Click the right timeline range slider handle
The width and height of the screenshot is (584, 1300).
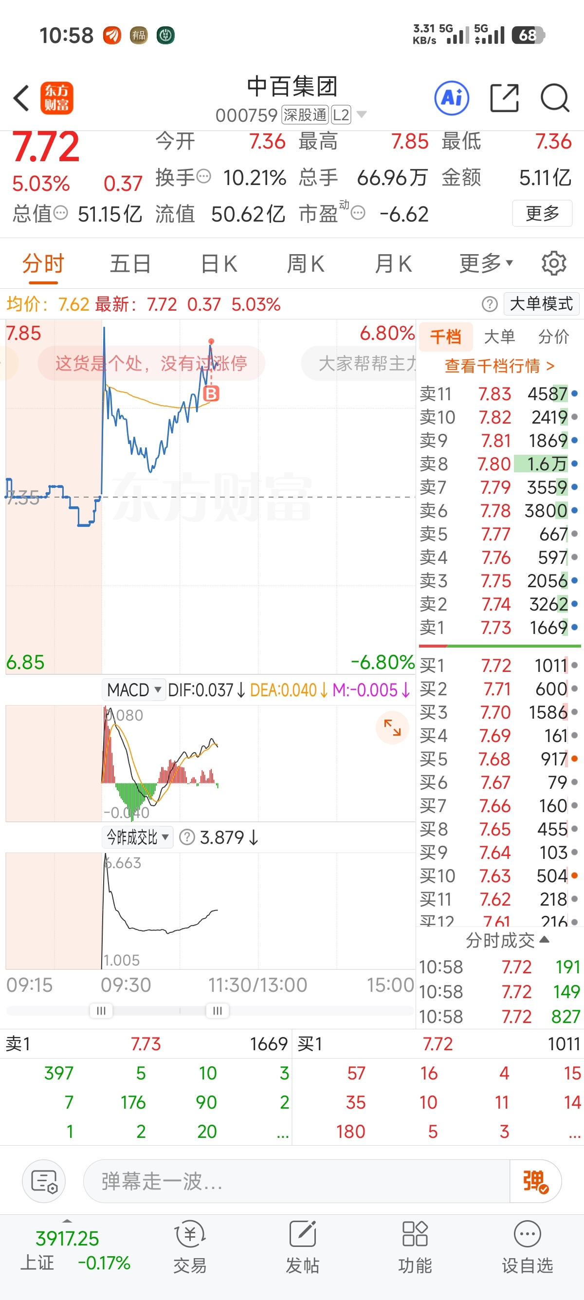(x=218, y=1010)
